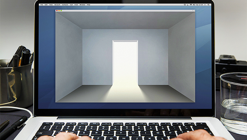Click the green zoom window button
247x140 pixels.
61,11
